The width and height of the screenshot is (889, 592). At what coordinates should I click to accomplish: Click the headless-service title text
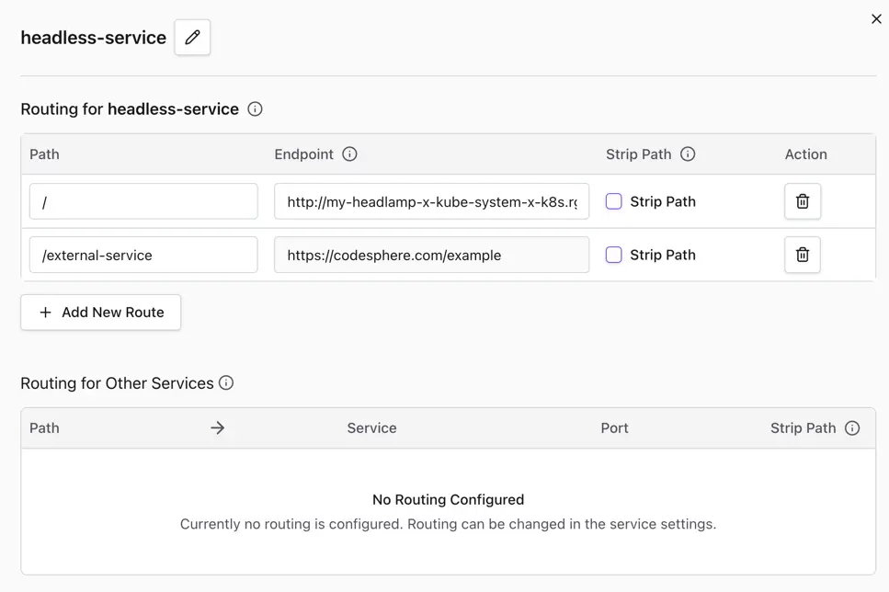(x=94, y=38)
